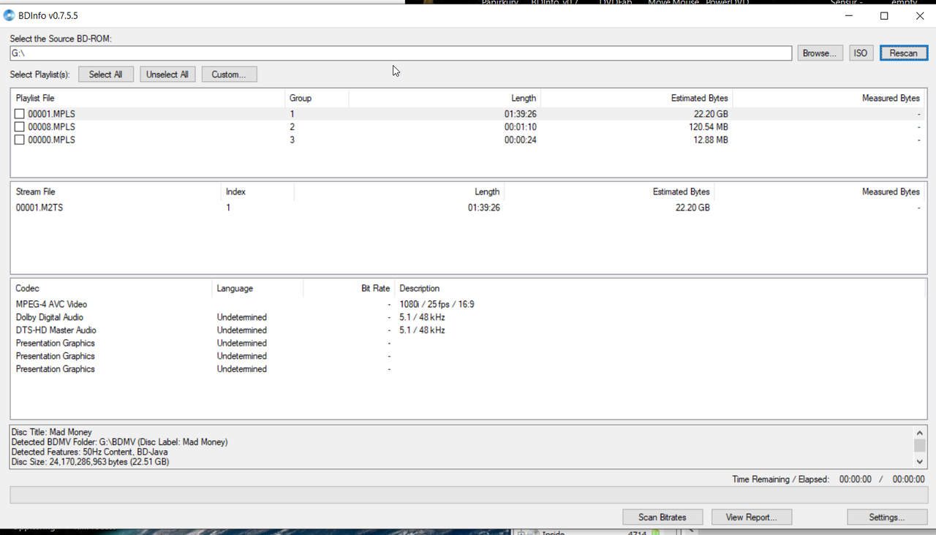
Task: Click the Disc Title: Mad Money line
Action: (x=52, y=433)
